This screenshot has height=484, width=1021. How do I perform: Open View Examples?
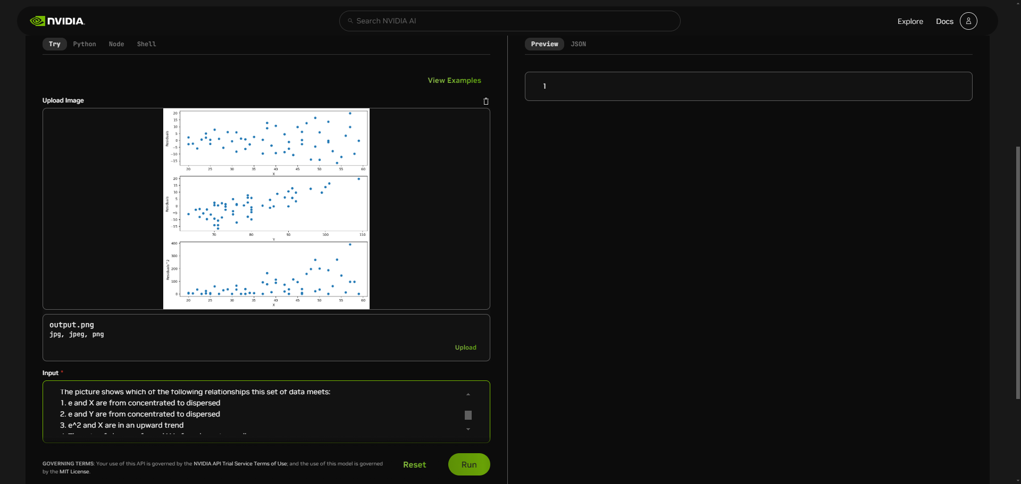tap(454, 80)
